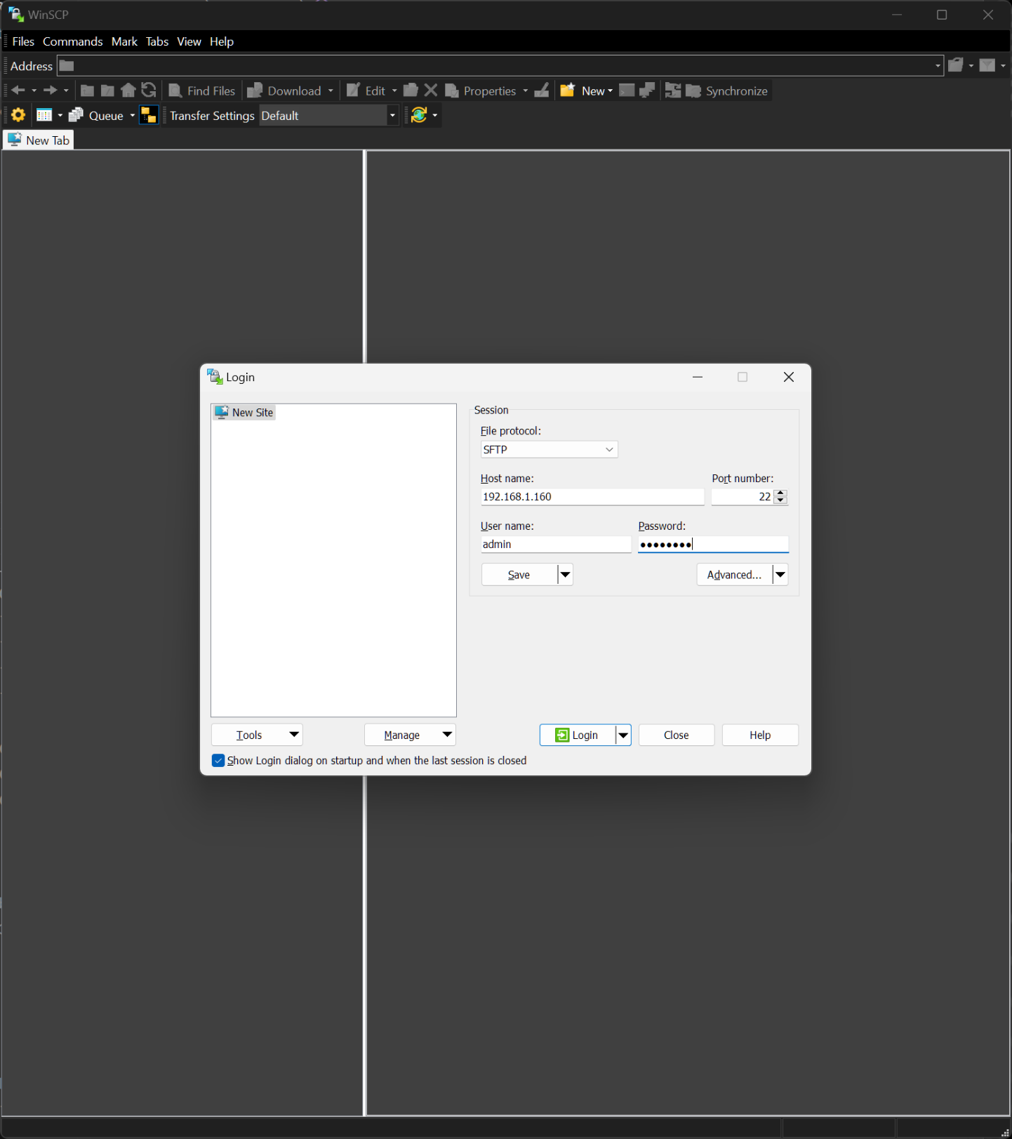The height and width of the screenshot is (1139, 1012).
Task: Click the Edit toolbar button
Action: pyautogui.click(x=366, y=91)
